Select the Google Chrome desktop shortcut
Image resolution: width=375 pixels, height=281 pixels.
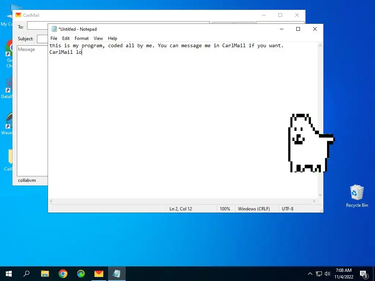click(9, 54)
